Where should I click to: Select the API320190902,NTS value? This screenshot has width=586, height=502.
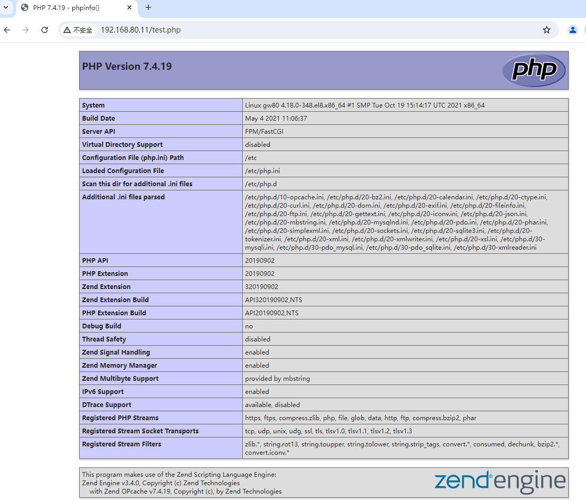coord(274,300)
